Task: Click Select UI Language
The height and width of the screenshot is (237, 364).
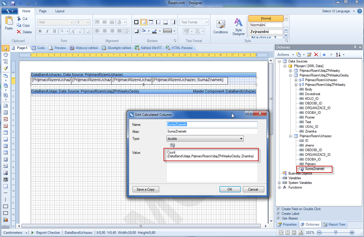Action: 339,11
